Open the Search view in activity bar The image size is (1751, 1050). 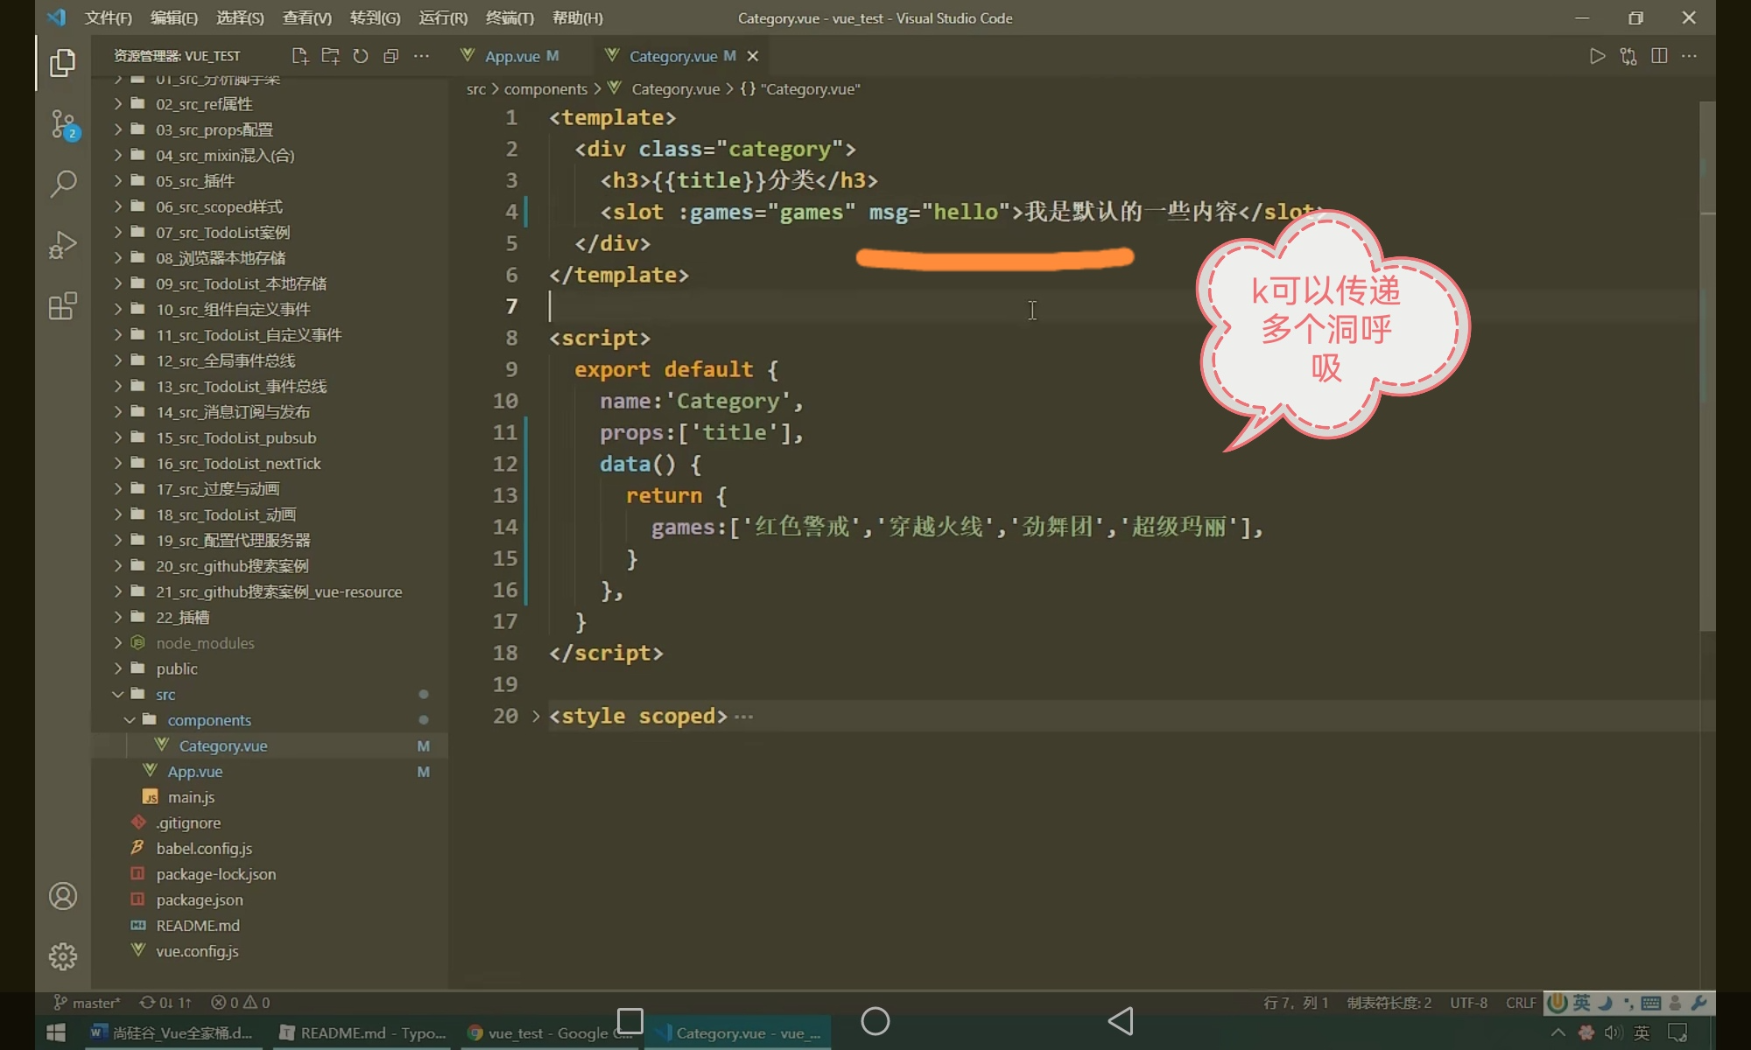tap(63, 184)
